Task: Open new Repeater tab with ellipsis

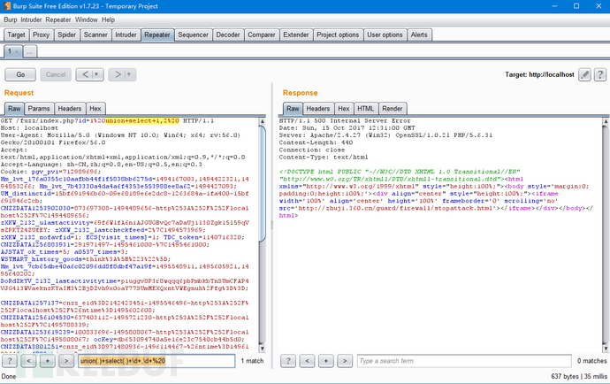Action: 30,51
